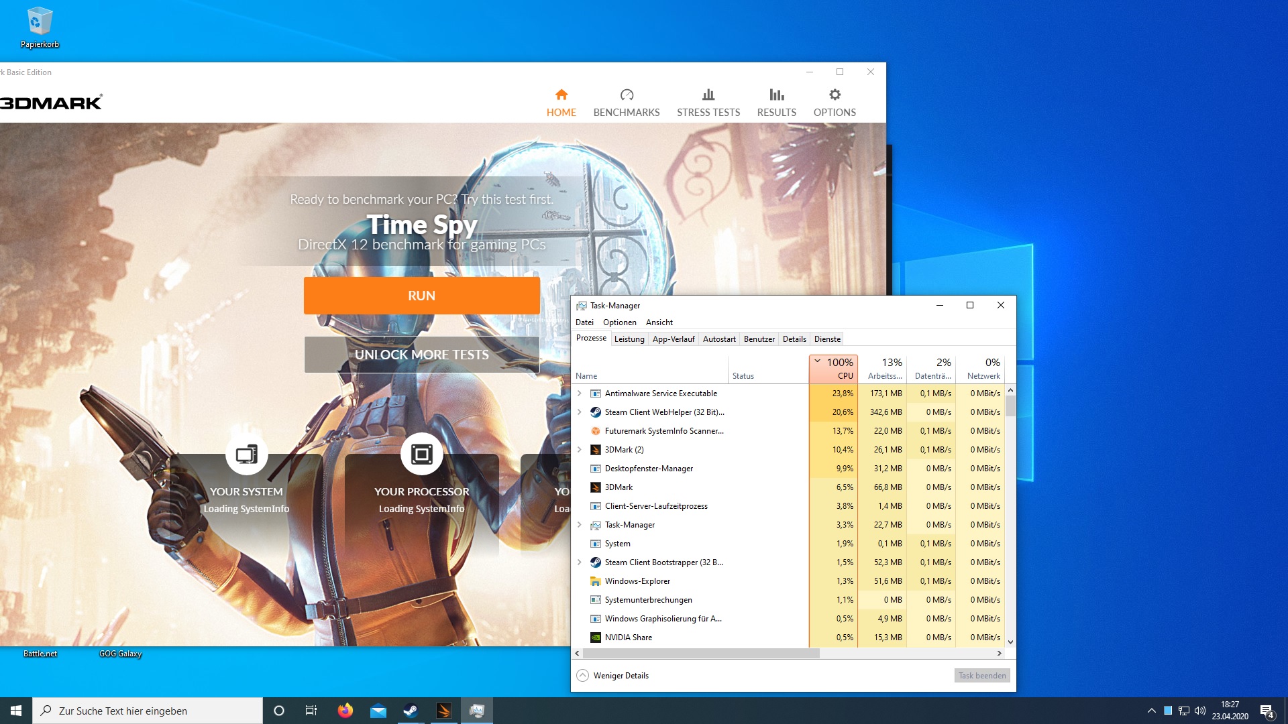
Task: Run the Time Spy benchmark
Action: coord(421,296)
